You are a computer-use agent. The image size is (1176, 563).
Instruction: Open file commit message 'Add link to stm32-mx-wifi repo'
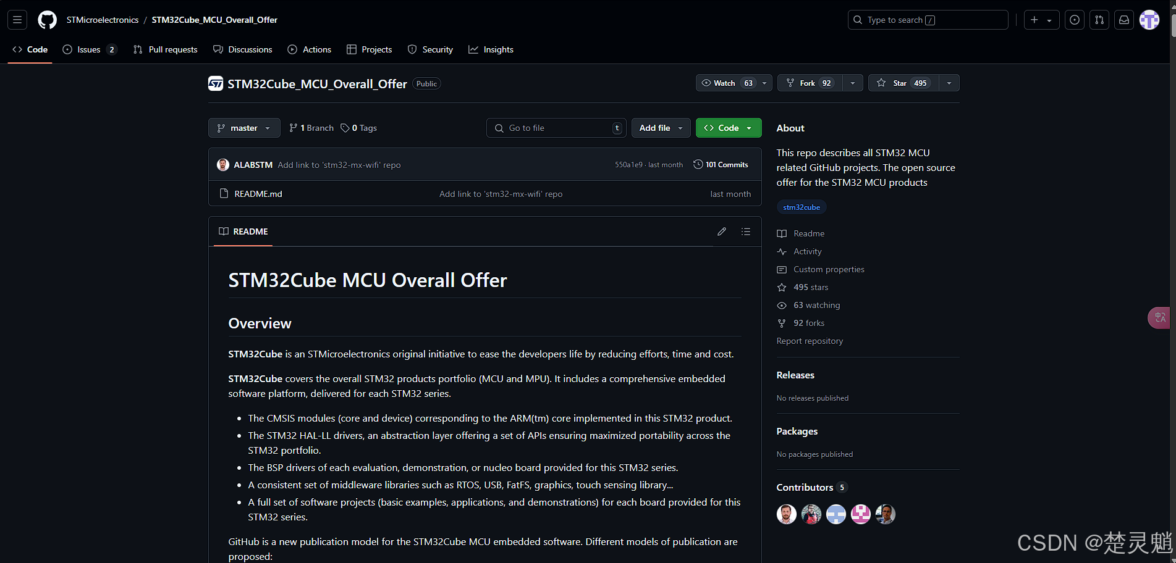click(x=501, y=194)
